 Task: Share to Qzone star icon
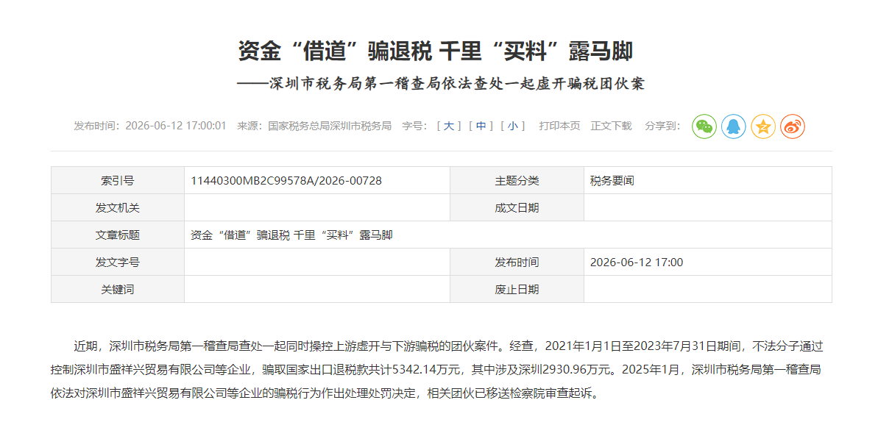762,126
